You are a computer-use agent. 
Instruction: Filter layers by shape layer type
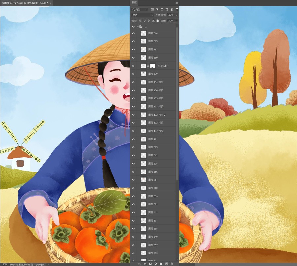pos(167,9)
